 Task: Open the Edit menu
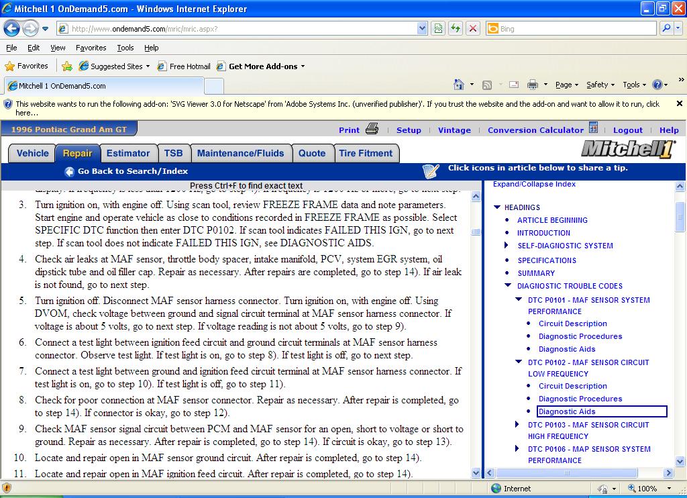(x=34, y=48)
